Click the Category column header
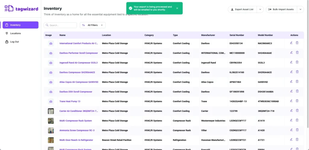This screenshot has width=309, height=150. [x=149, y=35]
